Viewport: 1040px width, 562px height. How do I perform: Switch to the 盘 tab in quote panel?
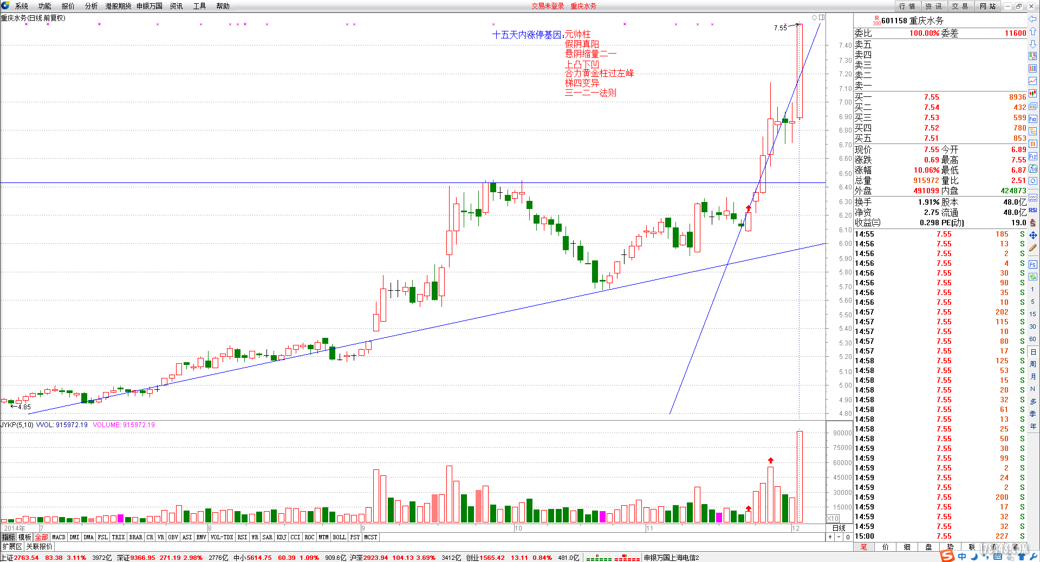point(929,546)
